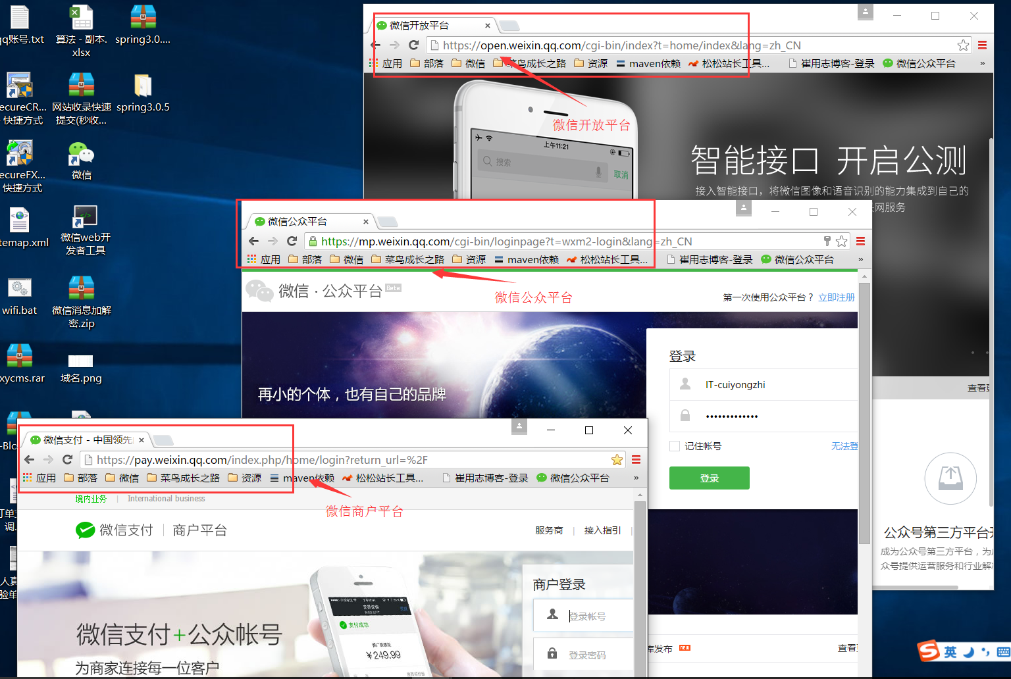The height and width of the screenshot is (679, 1011).
Task: Open the 菜鸟成长之路 bookmark folder in 微信支付 window
Action: click(x=183, y=478)
